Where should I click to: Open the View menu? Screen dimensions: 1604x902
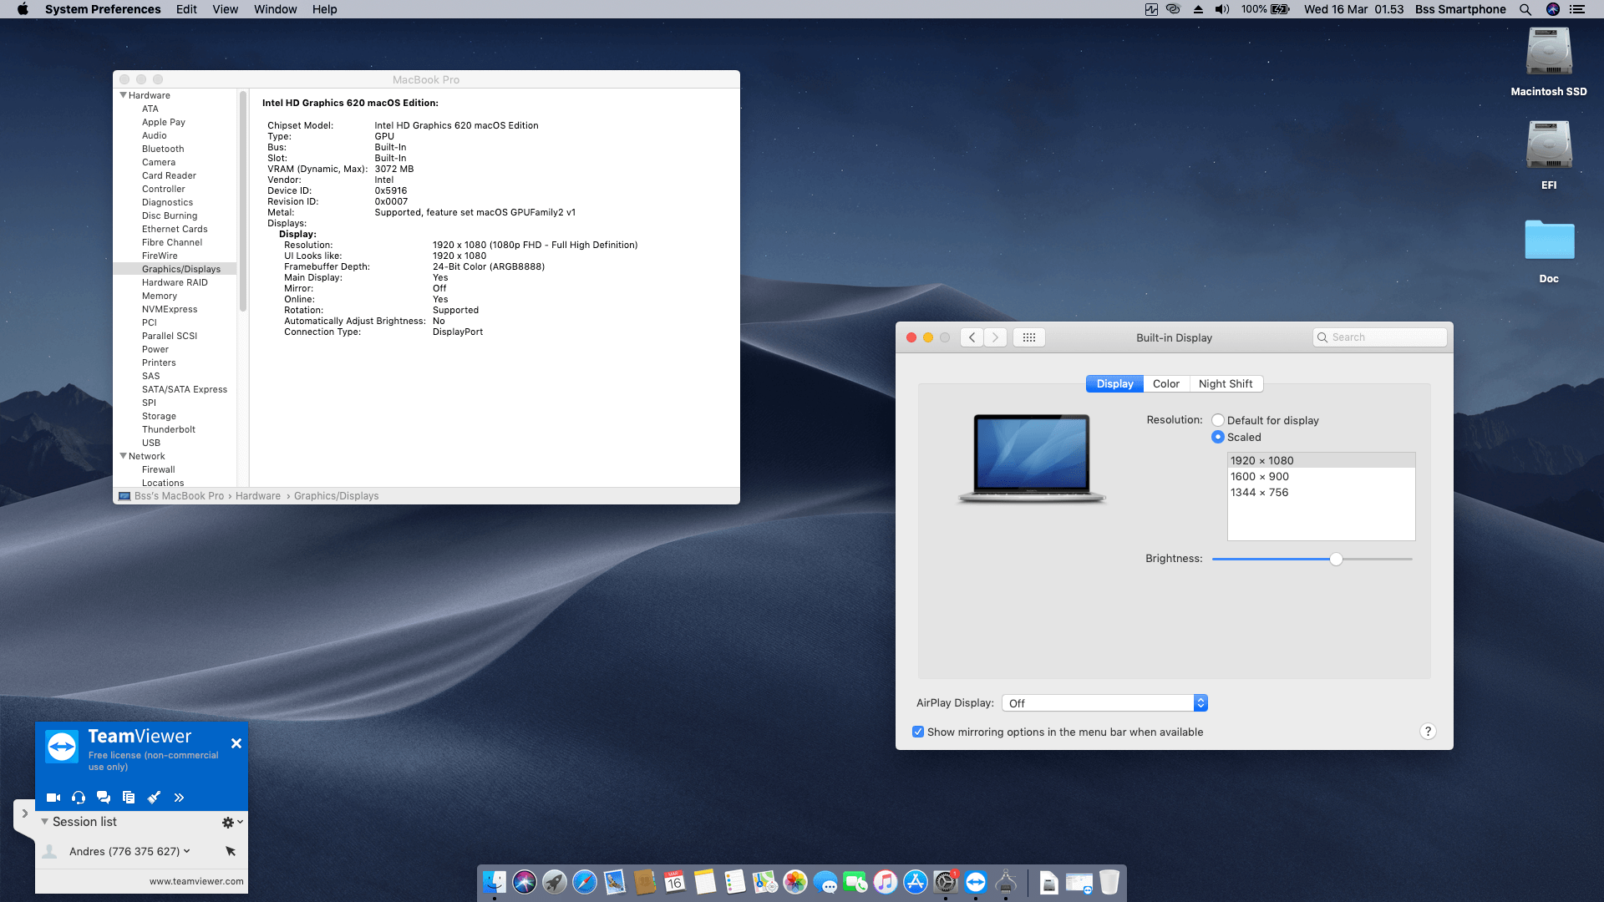pyautogui.click(x=225, y=9)
